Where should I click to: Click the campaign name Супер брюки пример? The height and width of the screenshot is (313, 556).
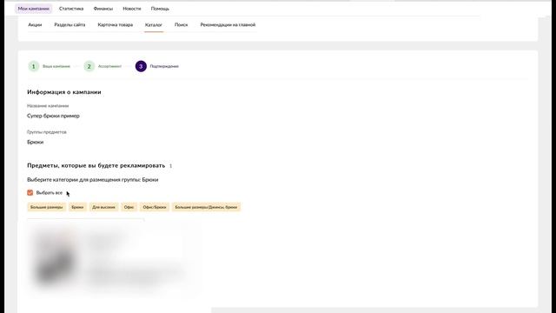(x=53, y=116)
